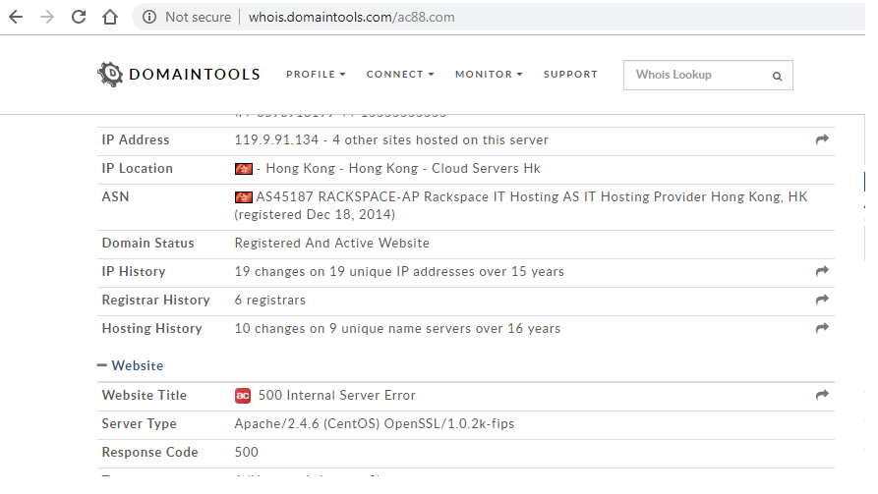878x494 pixels.
Task: Click the 'Registrar History' row label
Action: coord(155,300)
